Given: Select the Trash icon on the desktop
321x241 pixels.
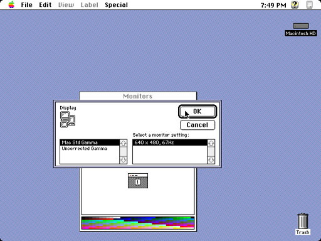Looking at the screenshot, I should pyautogui.click(x=303, y=221).
